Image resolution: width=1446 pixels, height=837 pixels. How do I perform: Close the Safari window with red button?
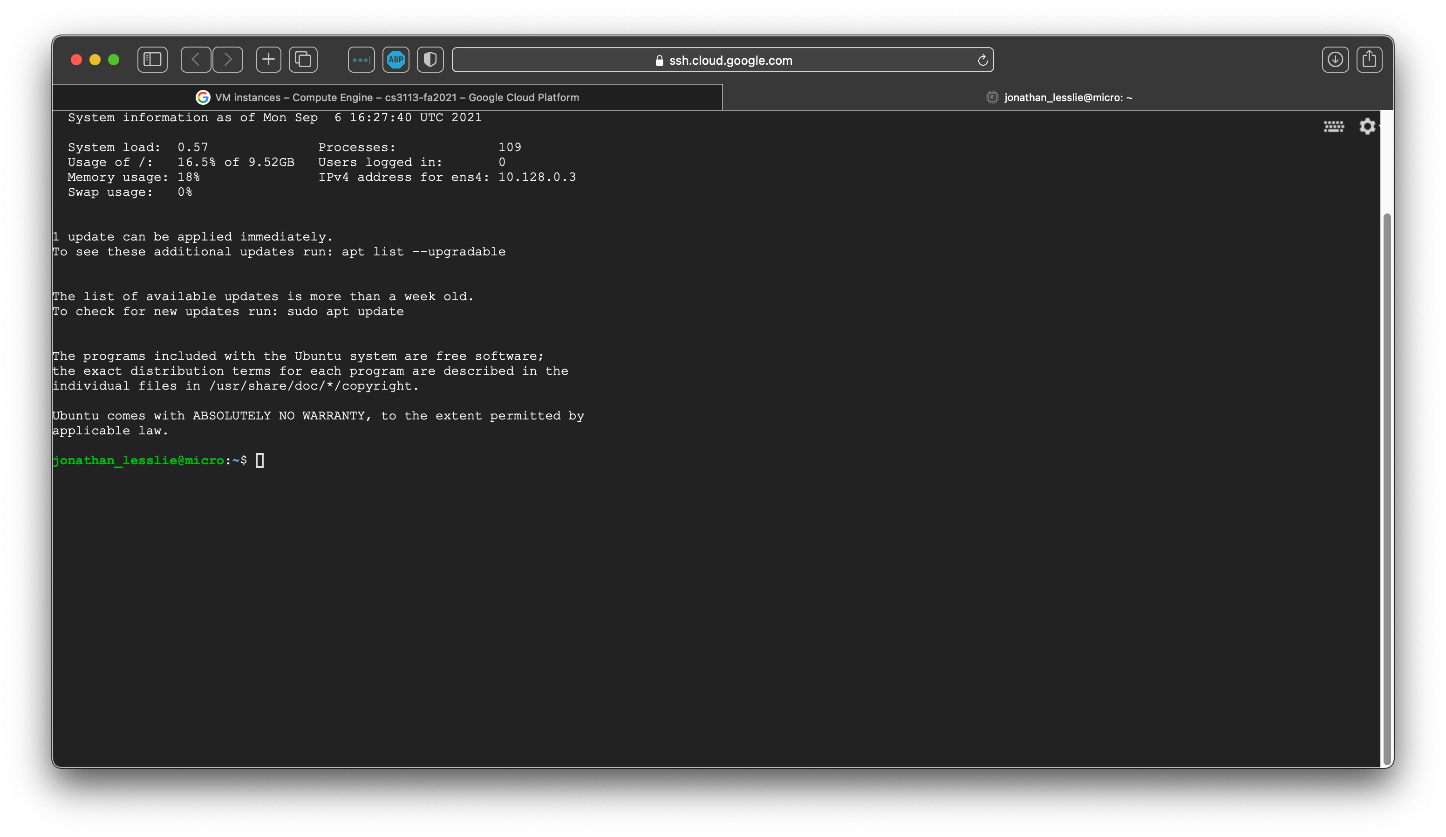pyautogui.click(x=76, y=60)
